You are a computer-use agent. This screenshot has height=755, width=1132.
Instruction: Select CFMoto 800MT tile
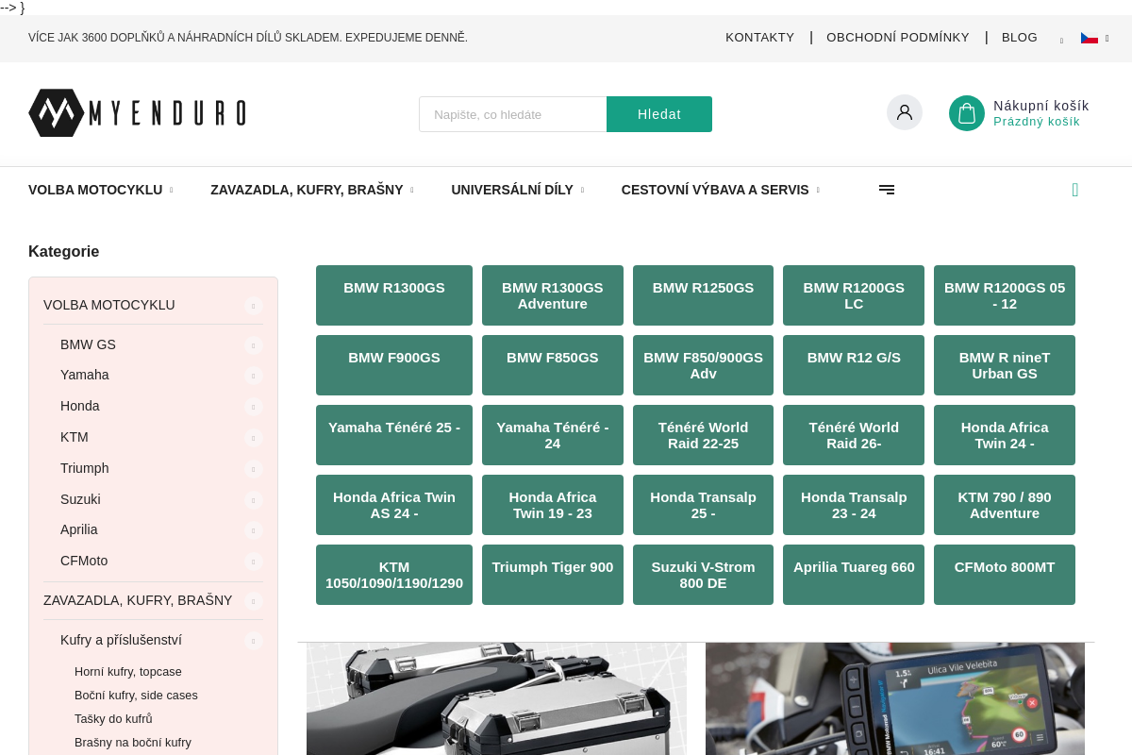coord(1005,575)
